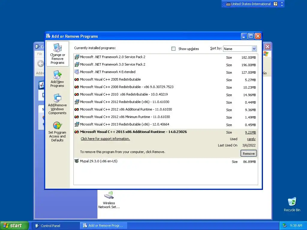The width and height of the screenshot is (307, 230).
Task: Click the system tray network icon
Action: click(x=285, y=226)
